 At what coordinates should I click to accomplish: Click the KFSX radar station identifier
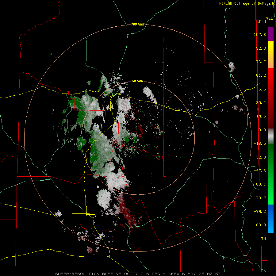tap(174, 274)
